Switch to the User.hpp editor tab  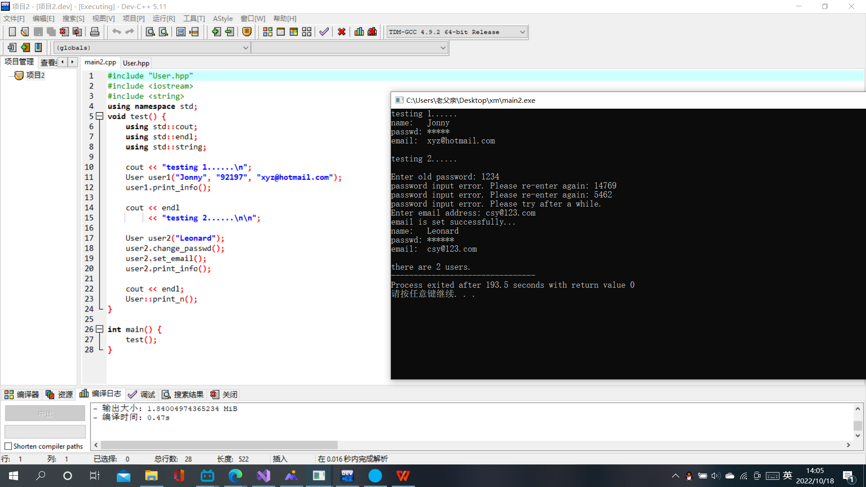point(136,63)
